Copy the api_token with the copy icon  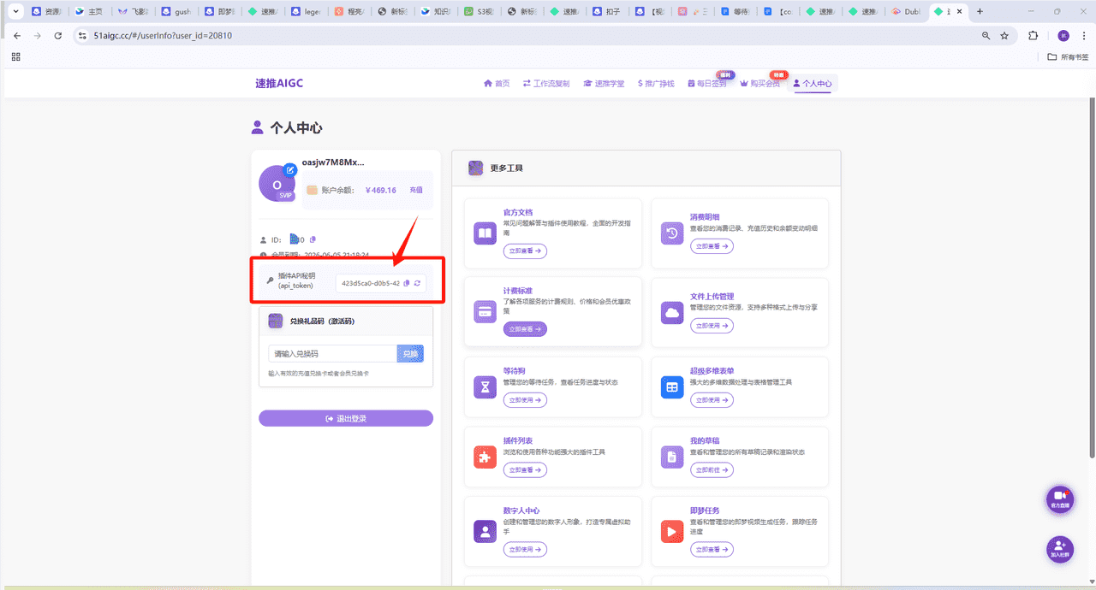[407, 283]
